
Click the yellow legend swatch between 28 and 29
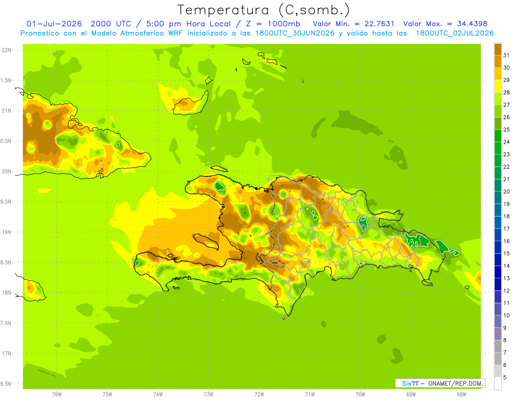[498, 86]
